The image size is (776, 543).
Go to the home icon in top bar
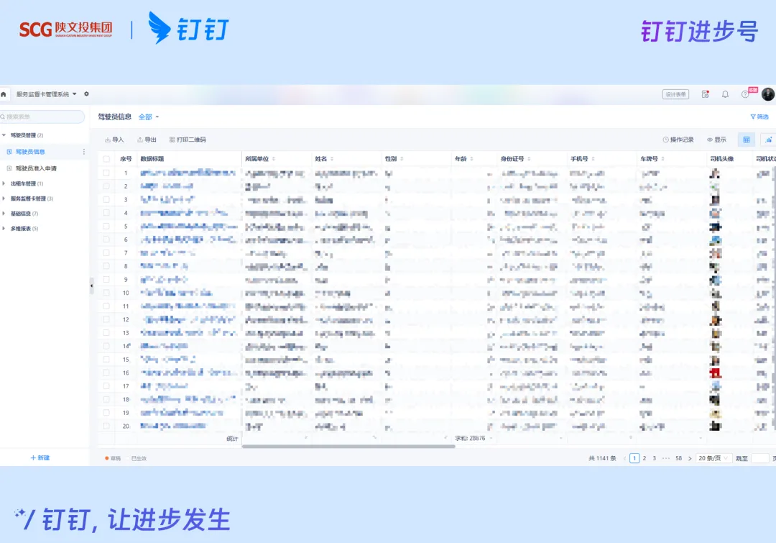4,94
